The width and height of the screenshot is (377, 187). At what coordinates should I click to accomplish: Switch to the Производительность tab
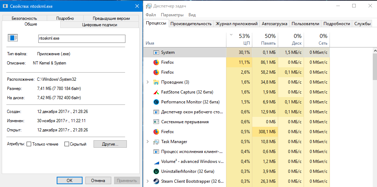[x=191, y=24]
